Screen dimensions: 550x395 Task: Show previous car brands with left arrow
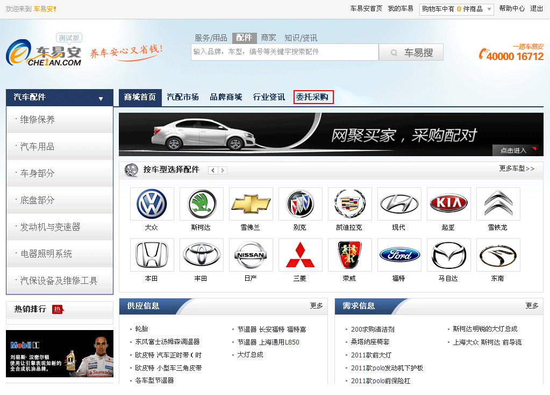(213, 171)
